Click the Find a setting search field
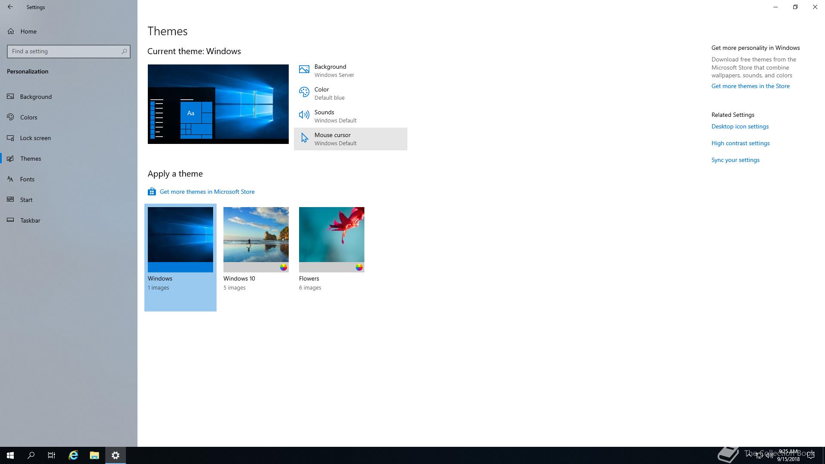 64,51
